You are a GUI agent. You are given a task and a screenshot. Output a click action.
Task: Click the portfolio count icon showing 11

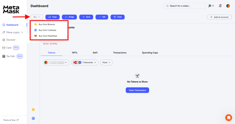[211, 6]
